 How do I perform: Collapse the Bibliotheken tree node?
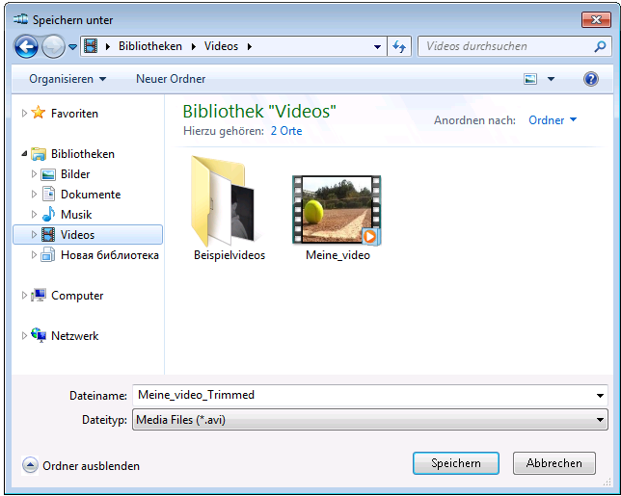pos(24,153)
